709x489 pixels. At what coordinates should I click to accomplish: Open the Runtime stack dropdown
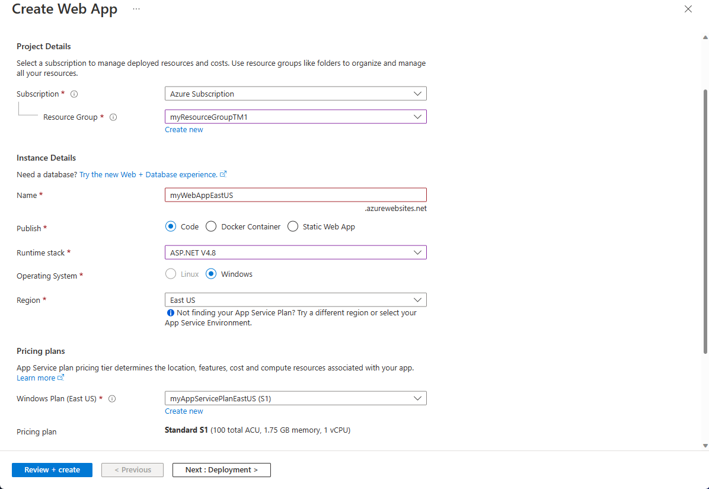point(419,252)
